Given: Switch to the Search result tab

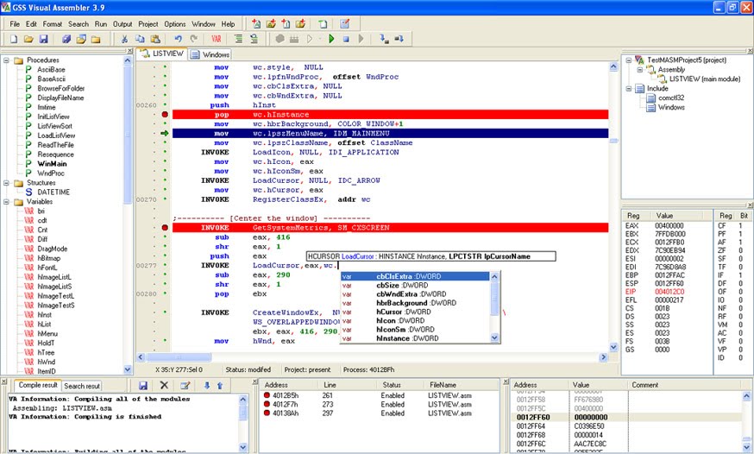Looking at the screenshot, I should coord(82,386).
